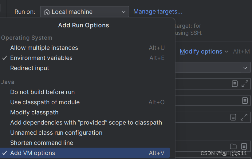Click the list icon in the third text field
This screenshot has width=252, height=159.
[234, 117]
